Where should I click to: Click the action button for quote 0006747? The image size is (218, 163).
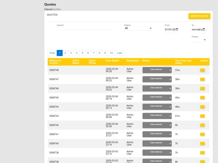(x=202, y=79)
